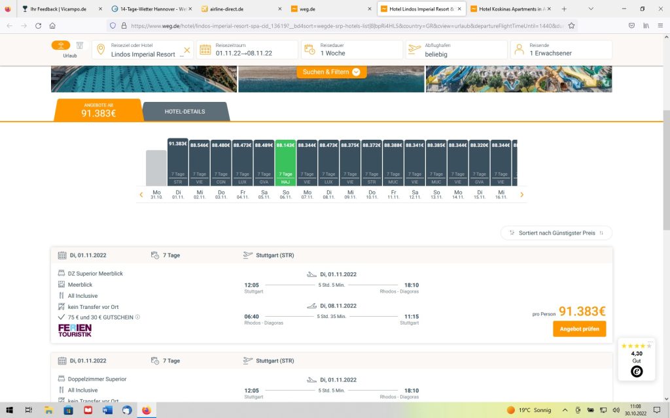670x418 pixels.
Task: Expand the Suchen & Filtern panel
Action: (331, 72)
